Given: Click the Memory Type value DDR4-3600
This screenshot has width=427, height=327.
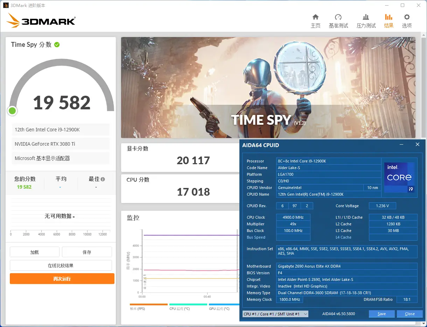Looking at the screenshot, I should (x=347, y=293).
